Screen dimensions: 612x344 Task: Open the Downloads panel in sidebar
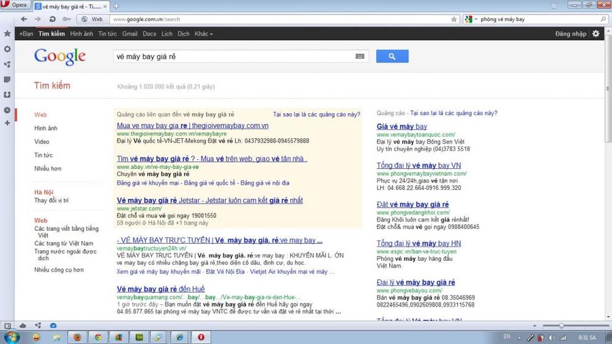pos(7,95)
